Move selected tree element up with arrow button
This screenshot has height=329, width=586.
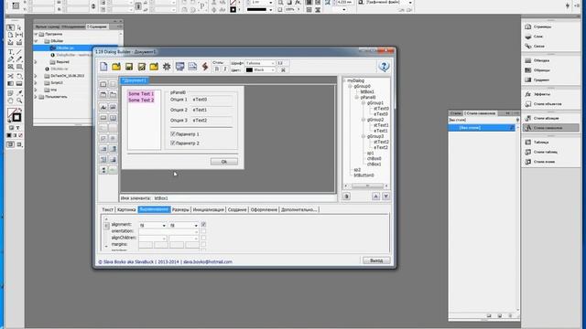tap(376, 196)
